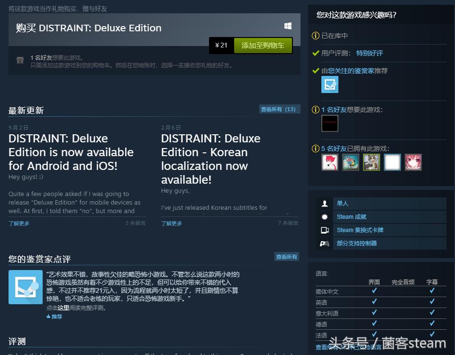This screenshot has height=355, width=455.
Task: Click the 德语 language row label
Action: click(x=321, y=325)
